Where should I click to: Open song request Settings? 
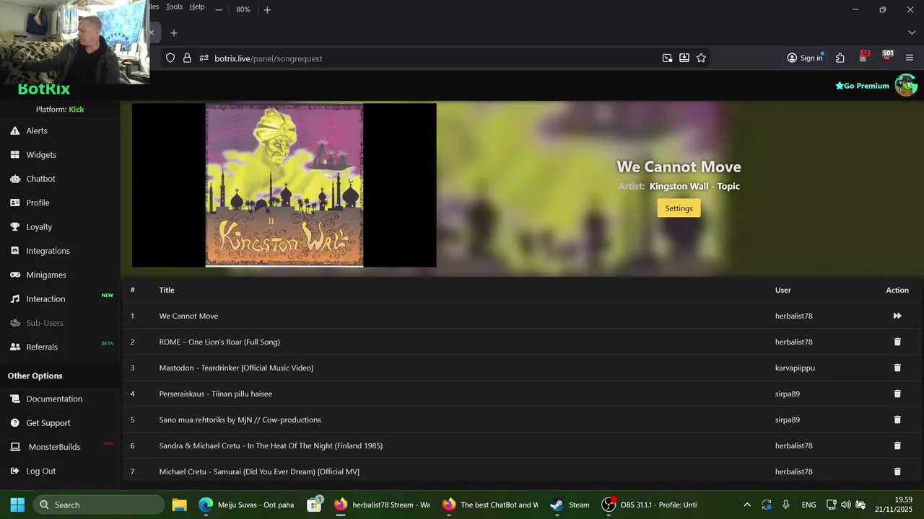click(679, 208)
